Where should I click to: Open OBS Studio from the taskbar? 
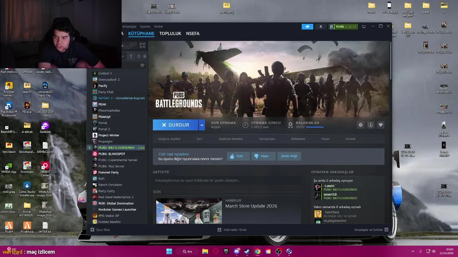point(278,251)
